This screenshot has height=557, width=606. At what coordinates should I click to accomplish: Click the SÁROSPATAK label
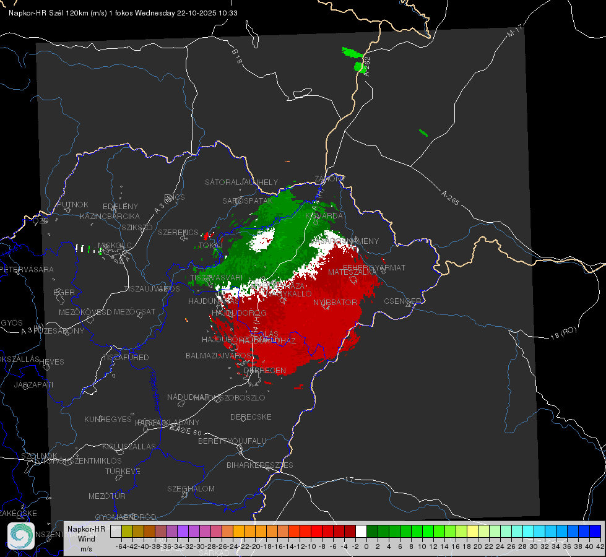tap(248, 201)
